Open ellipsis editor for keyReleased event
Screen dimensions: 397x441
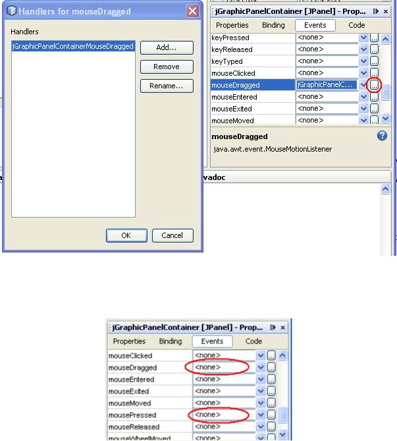(x=374, y=49)
